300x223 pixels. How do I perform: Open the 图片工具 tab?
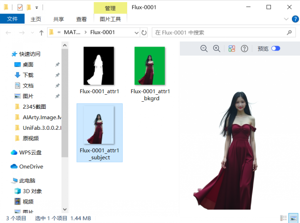tap(110, 19)
